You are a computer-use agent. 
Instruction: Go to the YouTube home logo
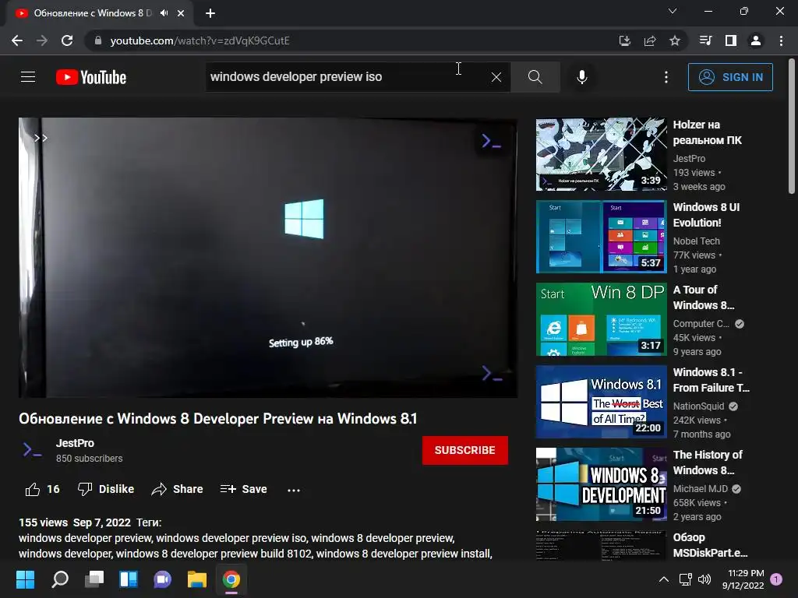(91, 77)
